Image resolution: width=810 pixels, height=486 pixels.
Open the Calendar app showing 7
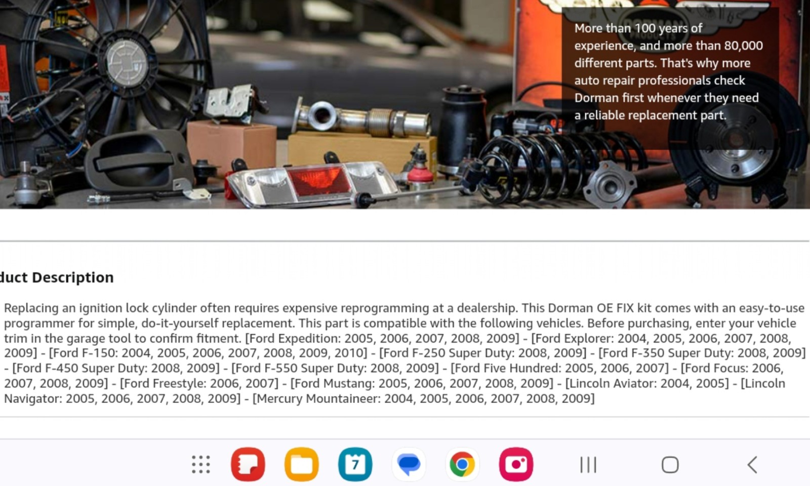click(x=355, y=464)
